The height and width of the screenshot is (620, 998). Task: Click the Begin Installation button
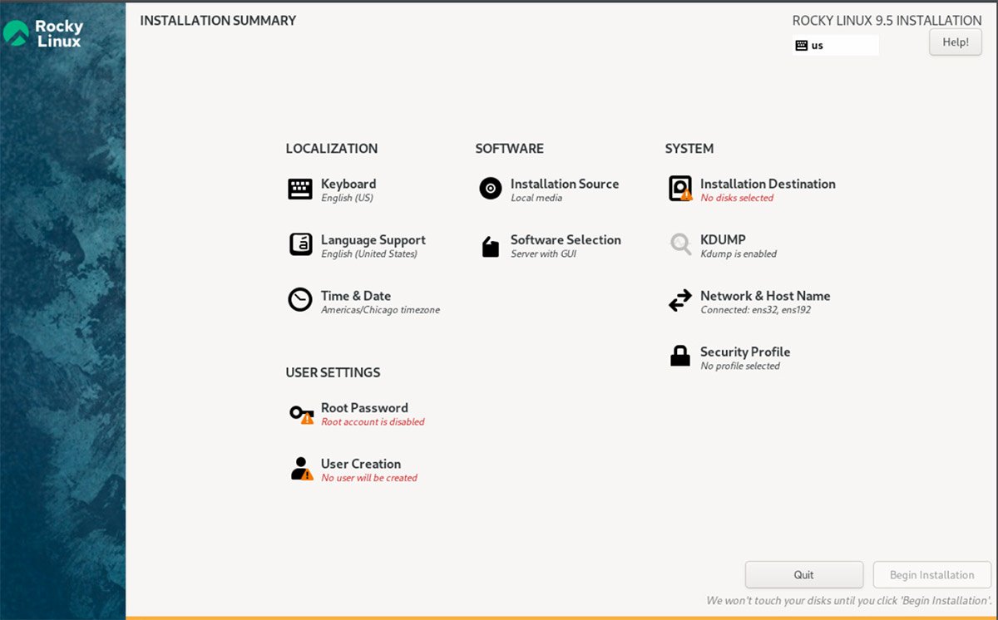coord(931,575)
